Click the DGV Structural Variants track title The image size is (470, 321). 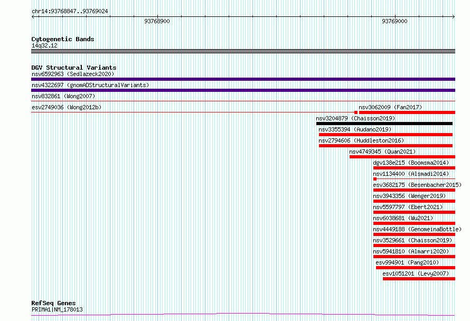(74, 68)
